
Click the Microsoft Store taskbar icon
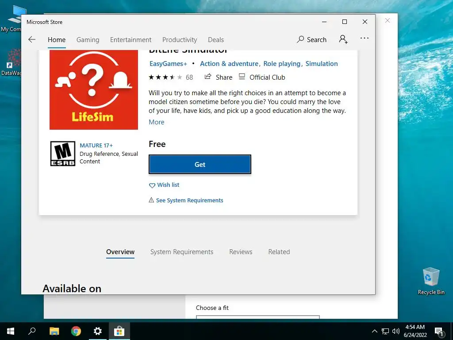(x=119, y=331)
